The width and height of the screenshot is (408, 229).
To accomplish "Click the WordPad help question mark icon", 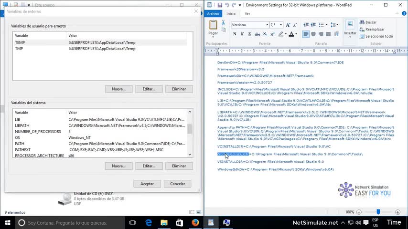I will pyautogui.click(x=404, y=13).
